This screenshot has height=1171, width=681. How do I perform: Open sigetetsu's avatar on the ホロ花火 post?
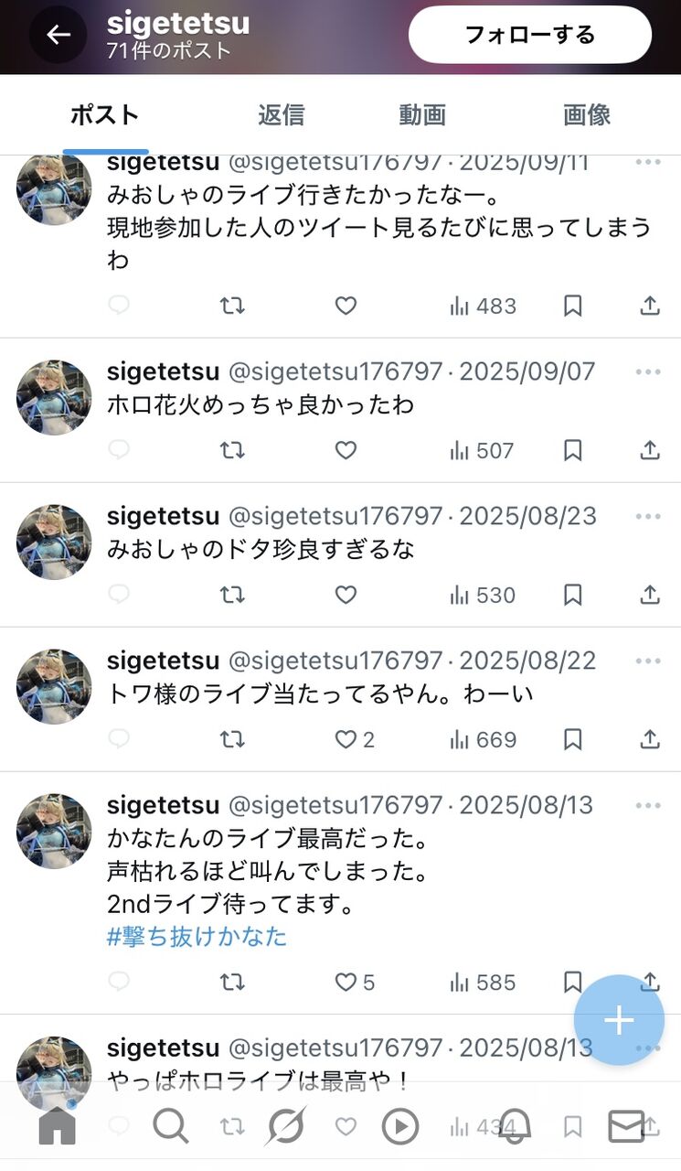tap(54, 398)
